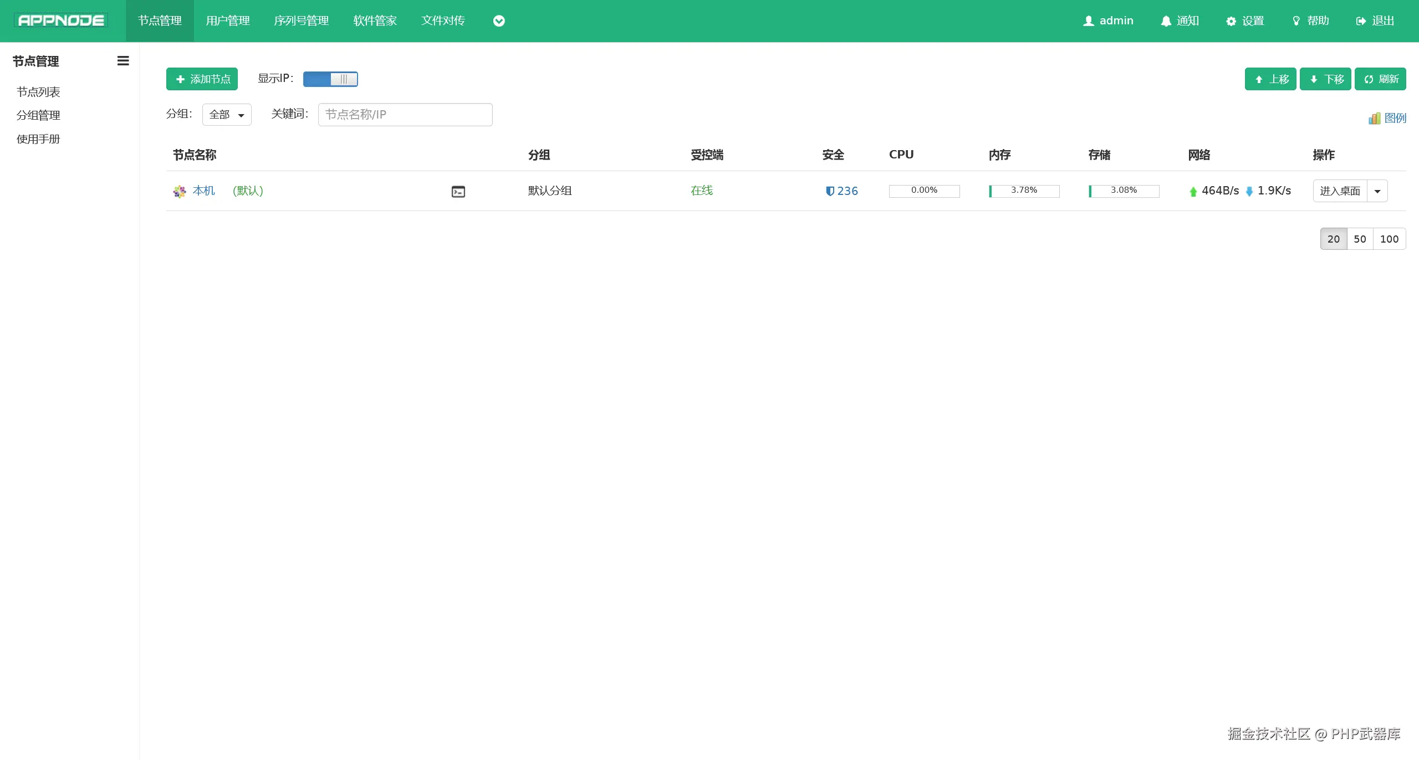Select 50 items per page

[1360, 239]
